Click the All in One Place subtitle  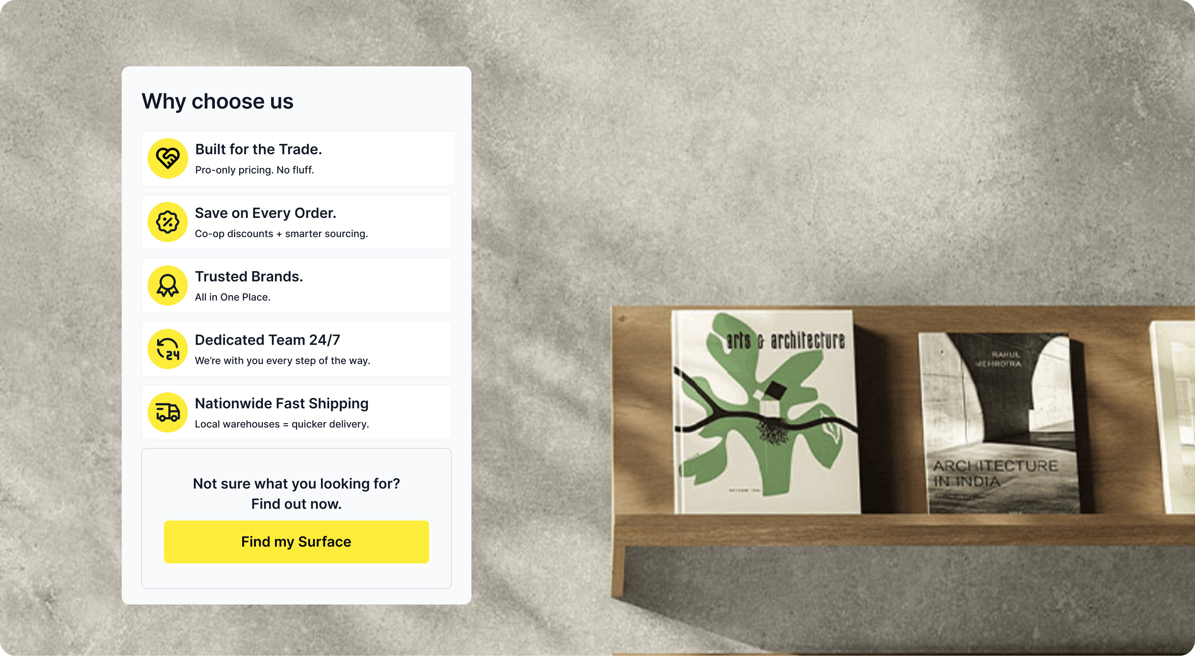pos(232,297)
